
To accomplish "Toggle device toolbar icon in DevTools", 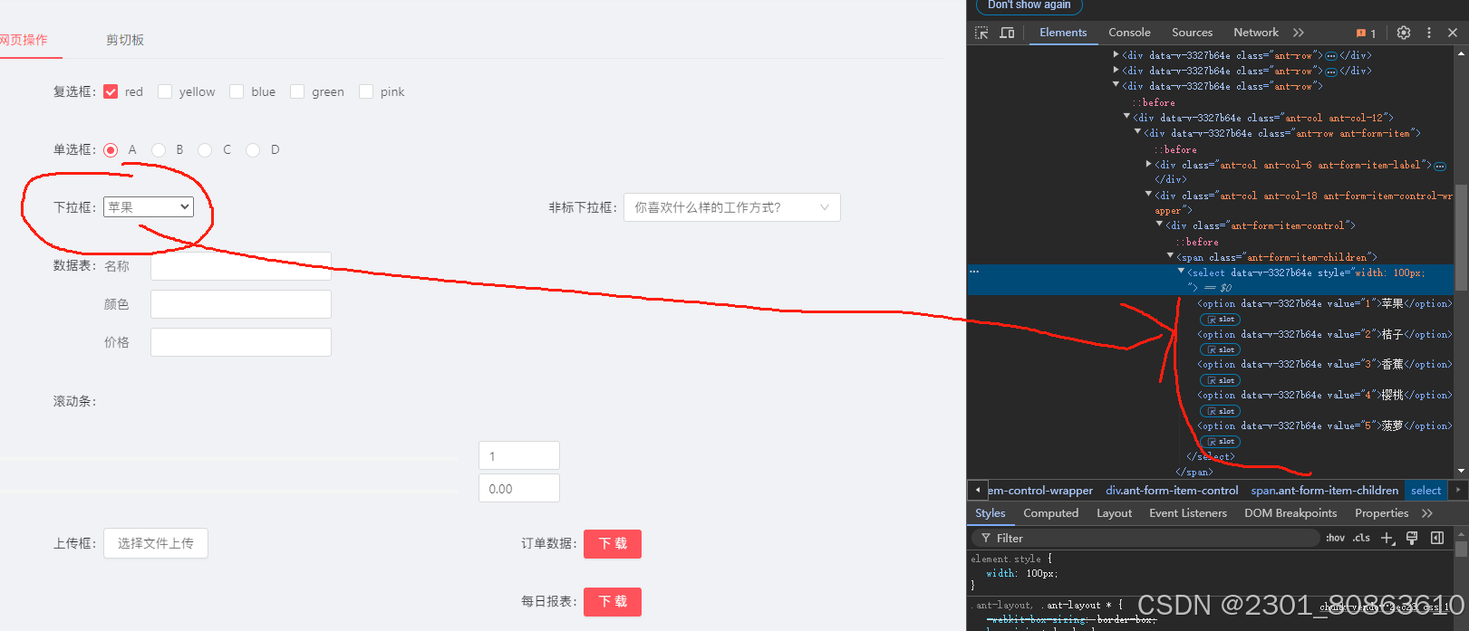I will click(1007, 33).
